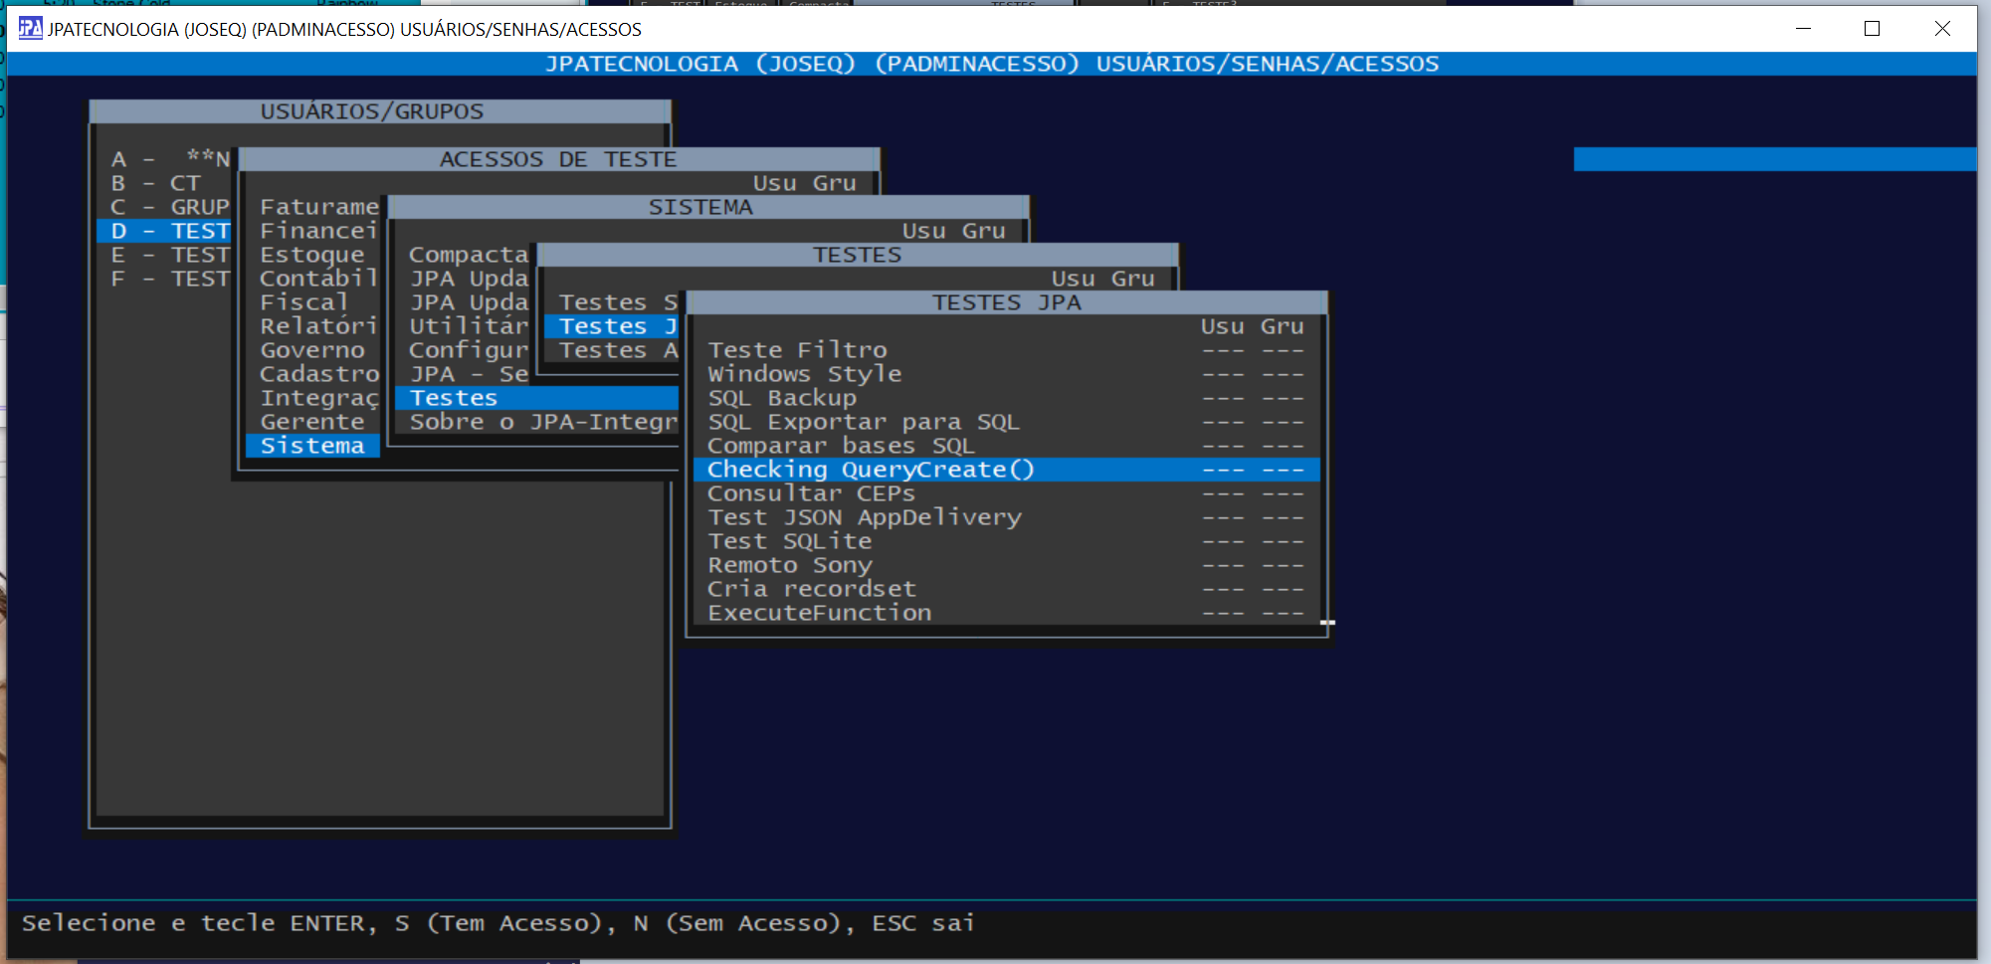Click the 'TESTES JPA' window title
This screenshot has width=1991, height=964.
click(x=1006, y=302)
